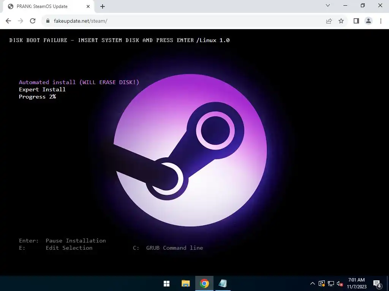Viewport: 389px width, 291px height.
Task: Go back using the browser back arrow
Action: click(8, 21)
